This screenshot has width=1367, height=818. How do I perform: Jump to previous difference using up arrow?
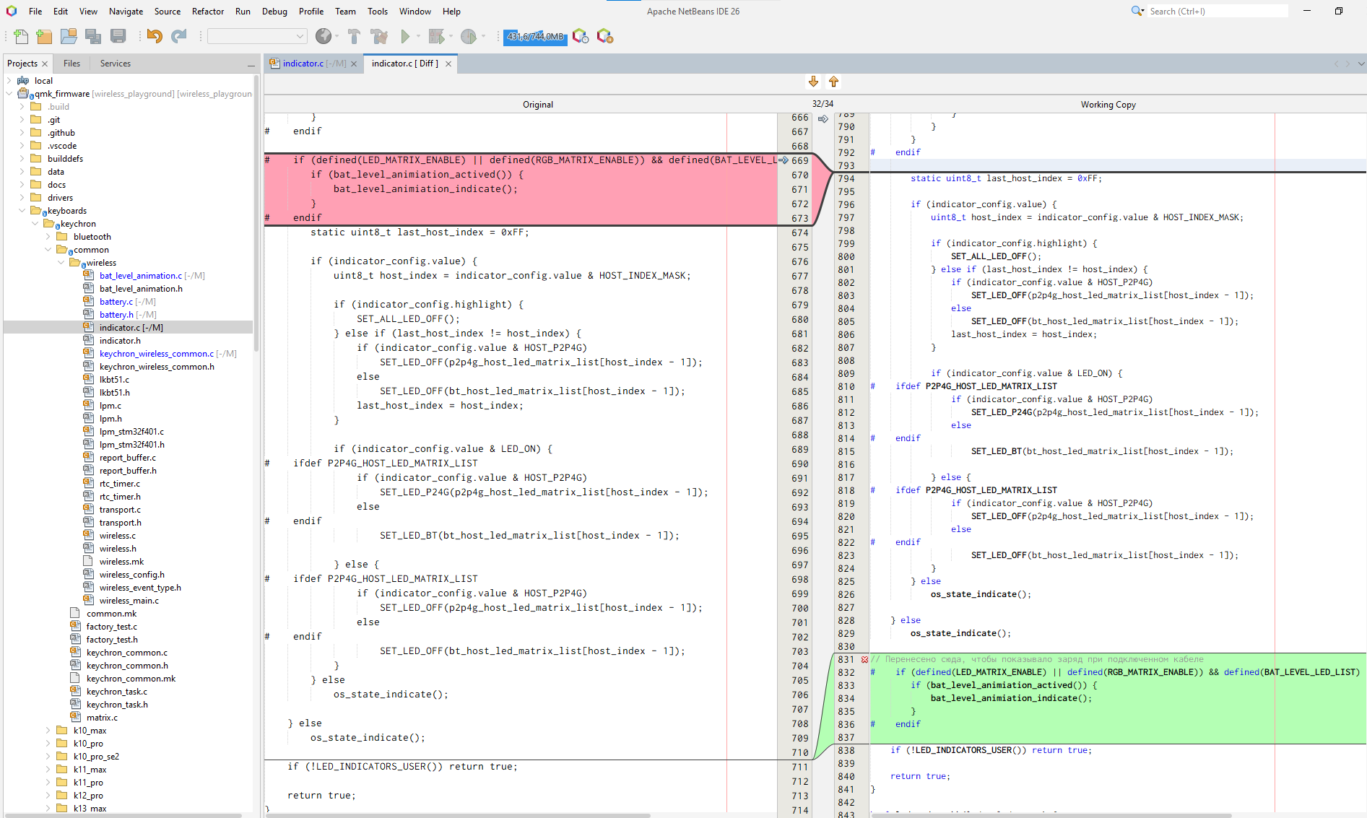833,82
